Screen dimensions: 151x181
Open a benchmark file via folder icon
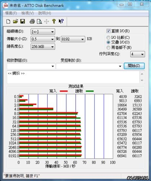15,21
